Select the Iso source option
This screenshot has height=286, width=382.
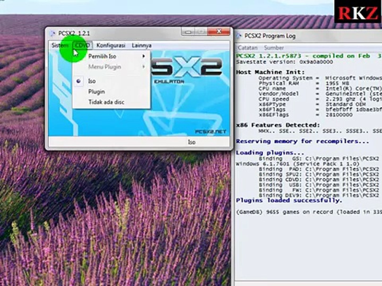[111, 81]
